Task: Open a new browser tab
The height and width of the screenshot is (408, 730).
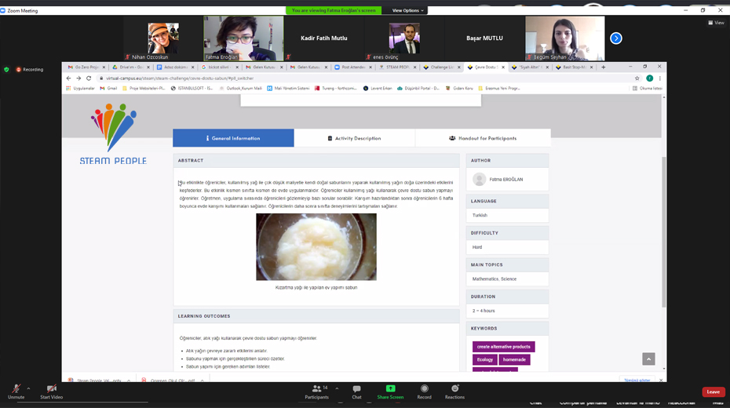Action: (604, 67)
